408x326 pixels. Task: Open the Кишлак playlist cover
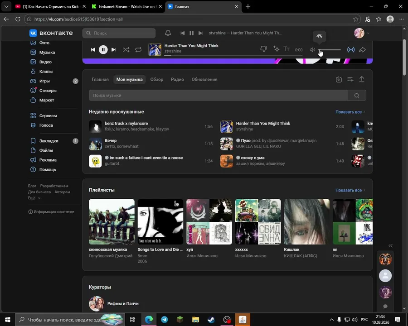(306, 221)
